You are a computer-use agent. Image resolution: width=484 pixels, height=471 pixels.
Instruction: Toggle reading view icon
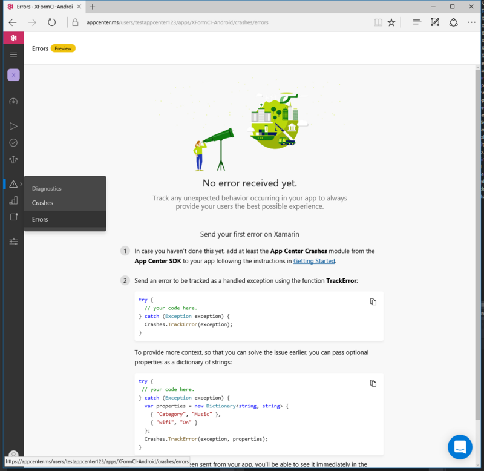point(378,22)
